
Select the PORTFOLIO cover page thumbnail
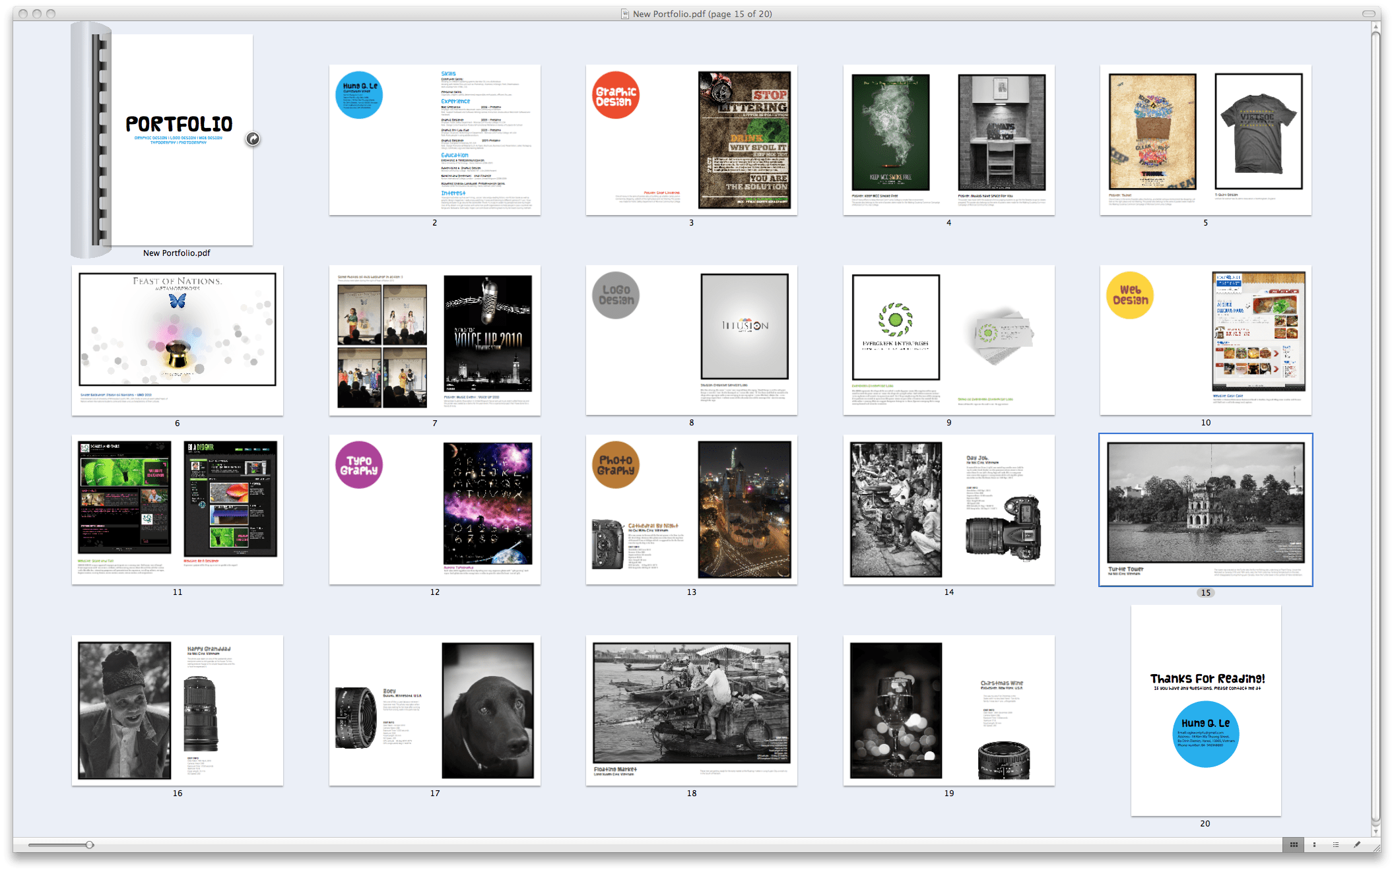coord(182,139)
